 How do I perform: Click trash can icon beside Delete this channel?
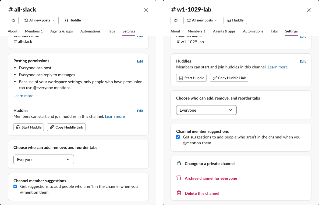(179, 193)
